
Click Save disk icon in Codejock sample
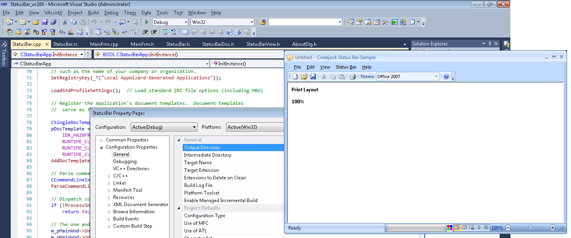[313, 77]
